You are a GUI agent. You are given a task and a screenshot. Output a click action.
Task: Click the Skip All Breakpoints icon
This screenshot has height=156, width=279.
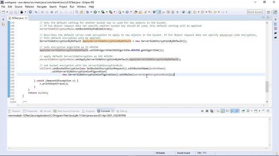pyautogui.click(x=36, y=12)
